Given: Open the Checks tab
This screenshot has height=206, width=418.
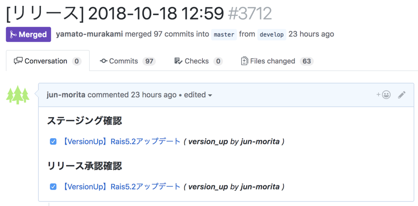Looking at the screenshot, I should click(x=196, y=61).
